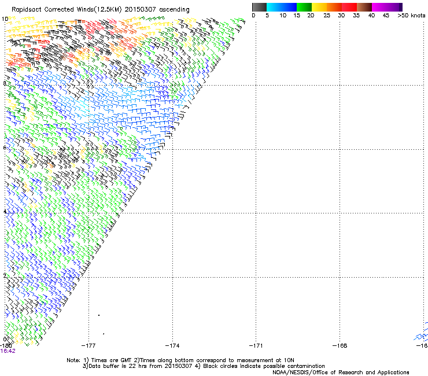
Task: Click the latitude label '2' on left axis
Action: (x=5, y=275)
